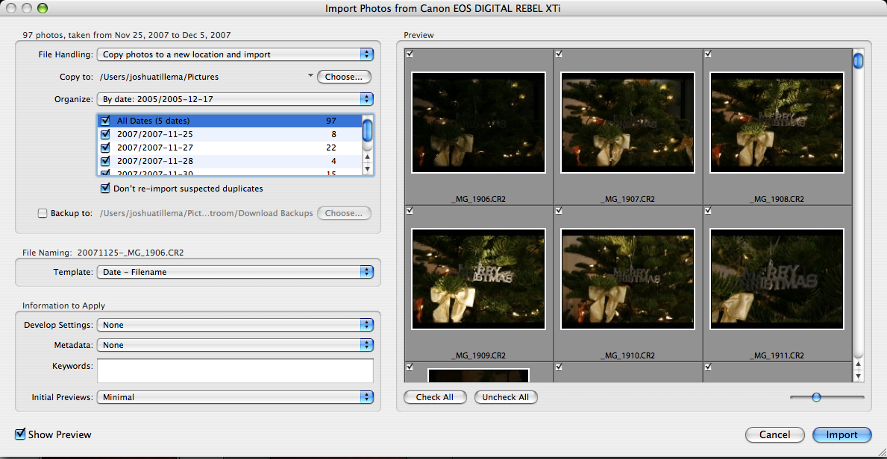This screenshot has height=459, width=887.
Task: Click the preview scroll down arrow
Action: pyautogui.click(x=858, y=376)
